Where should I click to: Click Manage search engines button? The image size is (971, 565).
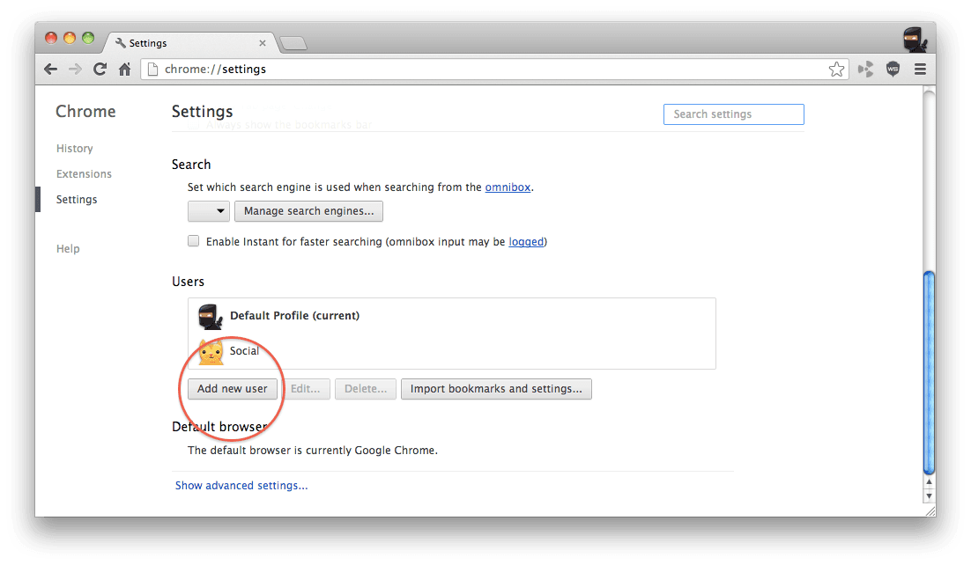309,211
